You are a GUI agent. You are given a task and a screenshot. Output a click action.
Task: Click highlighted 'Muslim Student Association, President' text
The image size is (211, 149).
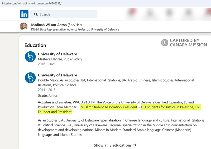109,107
